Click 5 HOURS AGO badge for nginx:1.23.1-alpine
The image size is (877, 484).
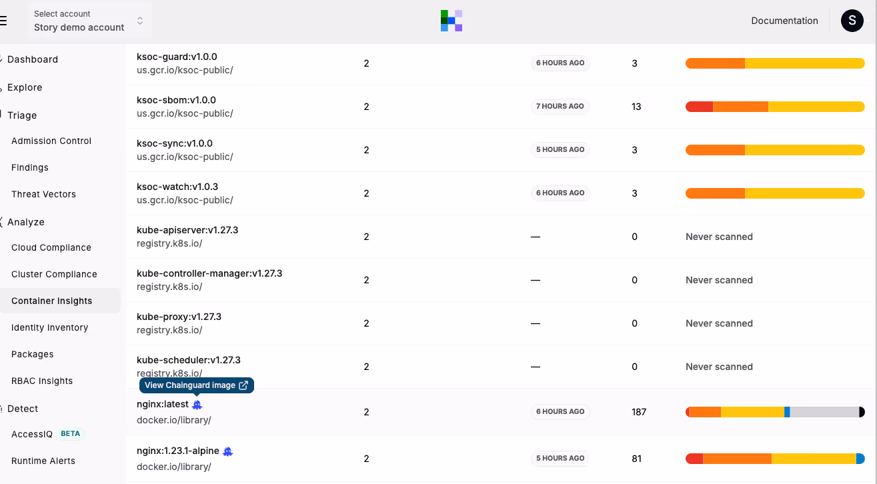(560, 458)
